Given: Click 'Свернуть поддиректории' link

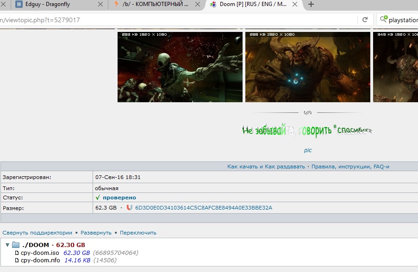Looking at the screenshot, I should coord(37,233).
